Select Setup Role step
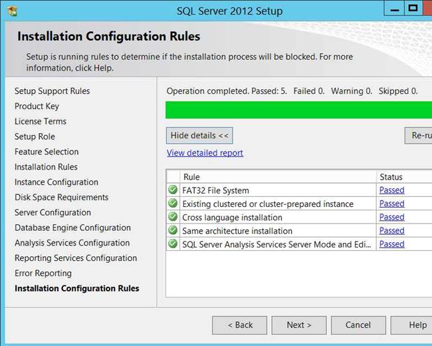The image size is (432, 346). 35,136
